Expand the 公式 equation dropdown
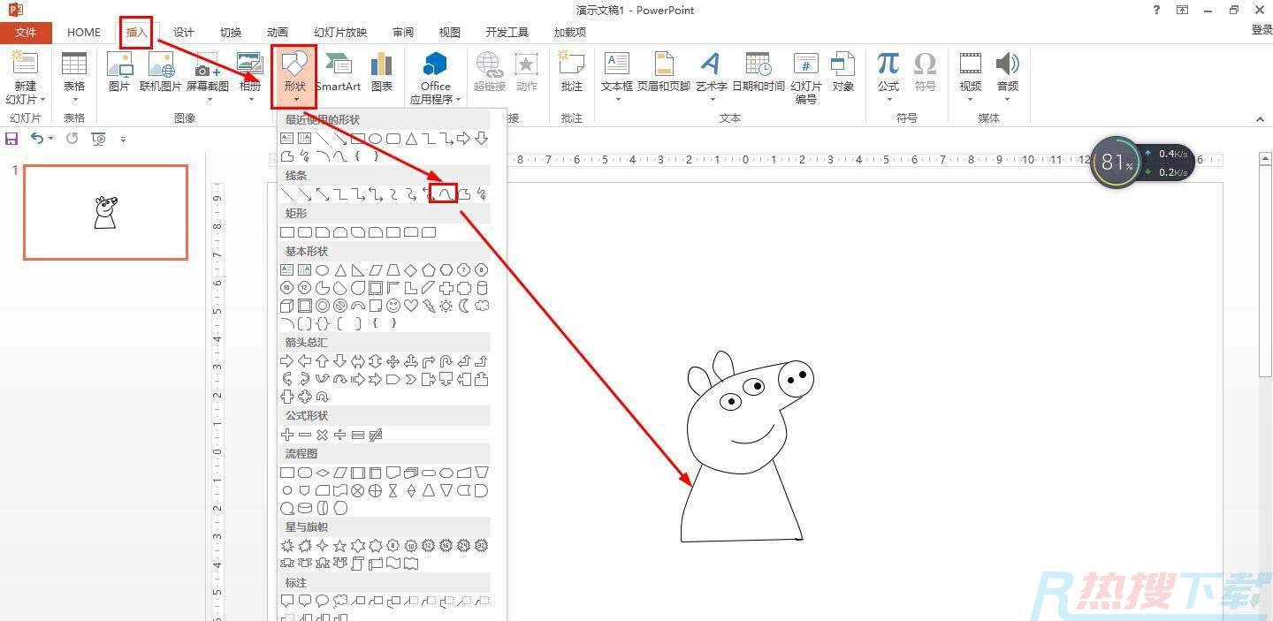The height and width of the screenshot is (621, 1273). pos(888,75)
